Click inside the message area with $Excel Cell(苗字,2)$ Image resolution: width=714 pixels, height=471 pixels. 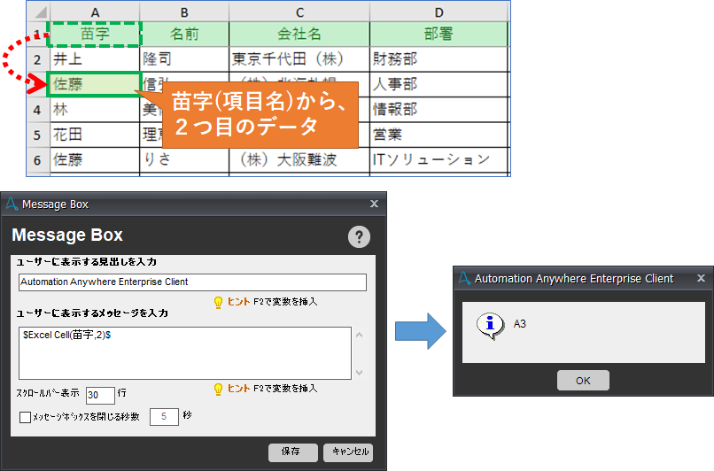click(x=185, y=353)
